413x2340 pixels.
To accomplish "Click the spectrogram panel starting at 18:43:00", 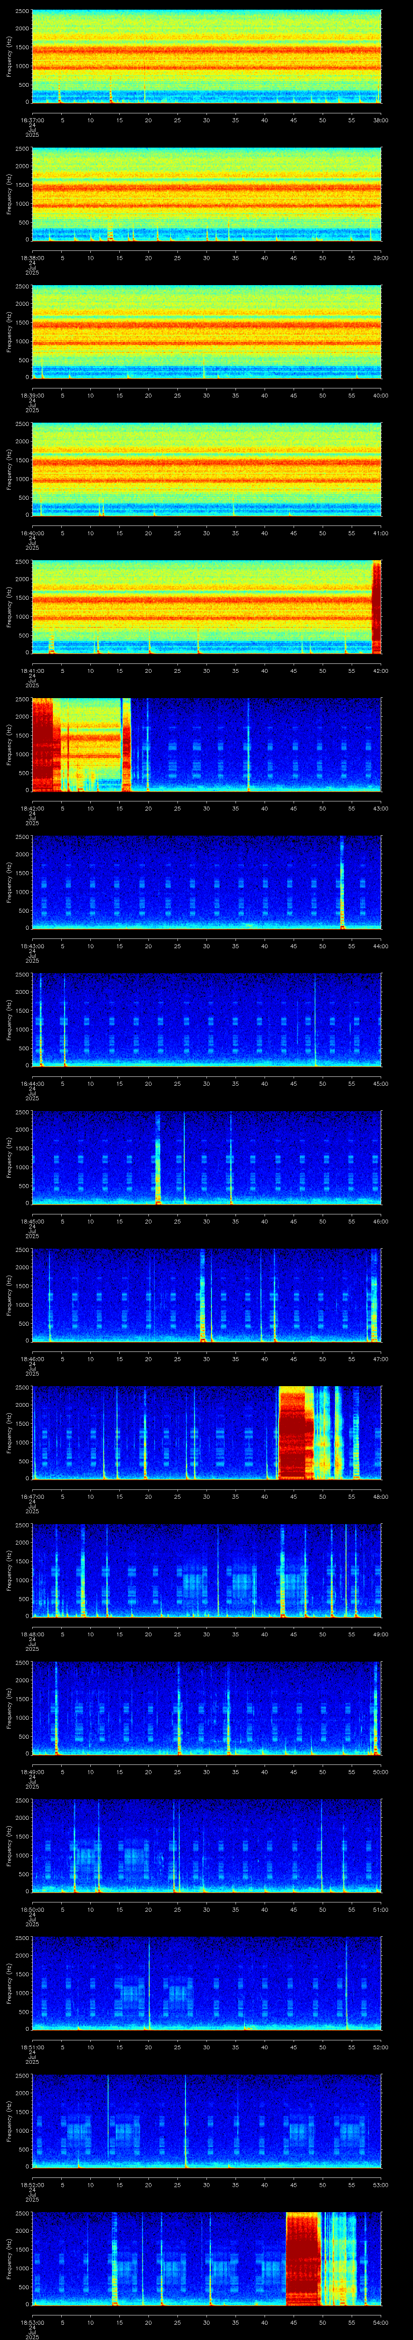I will (x=206, y=882).
